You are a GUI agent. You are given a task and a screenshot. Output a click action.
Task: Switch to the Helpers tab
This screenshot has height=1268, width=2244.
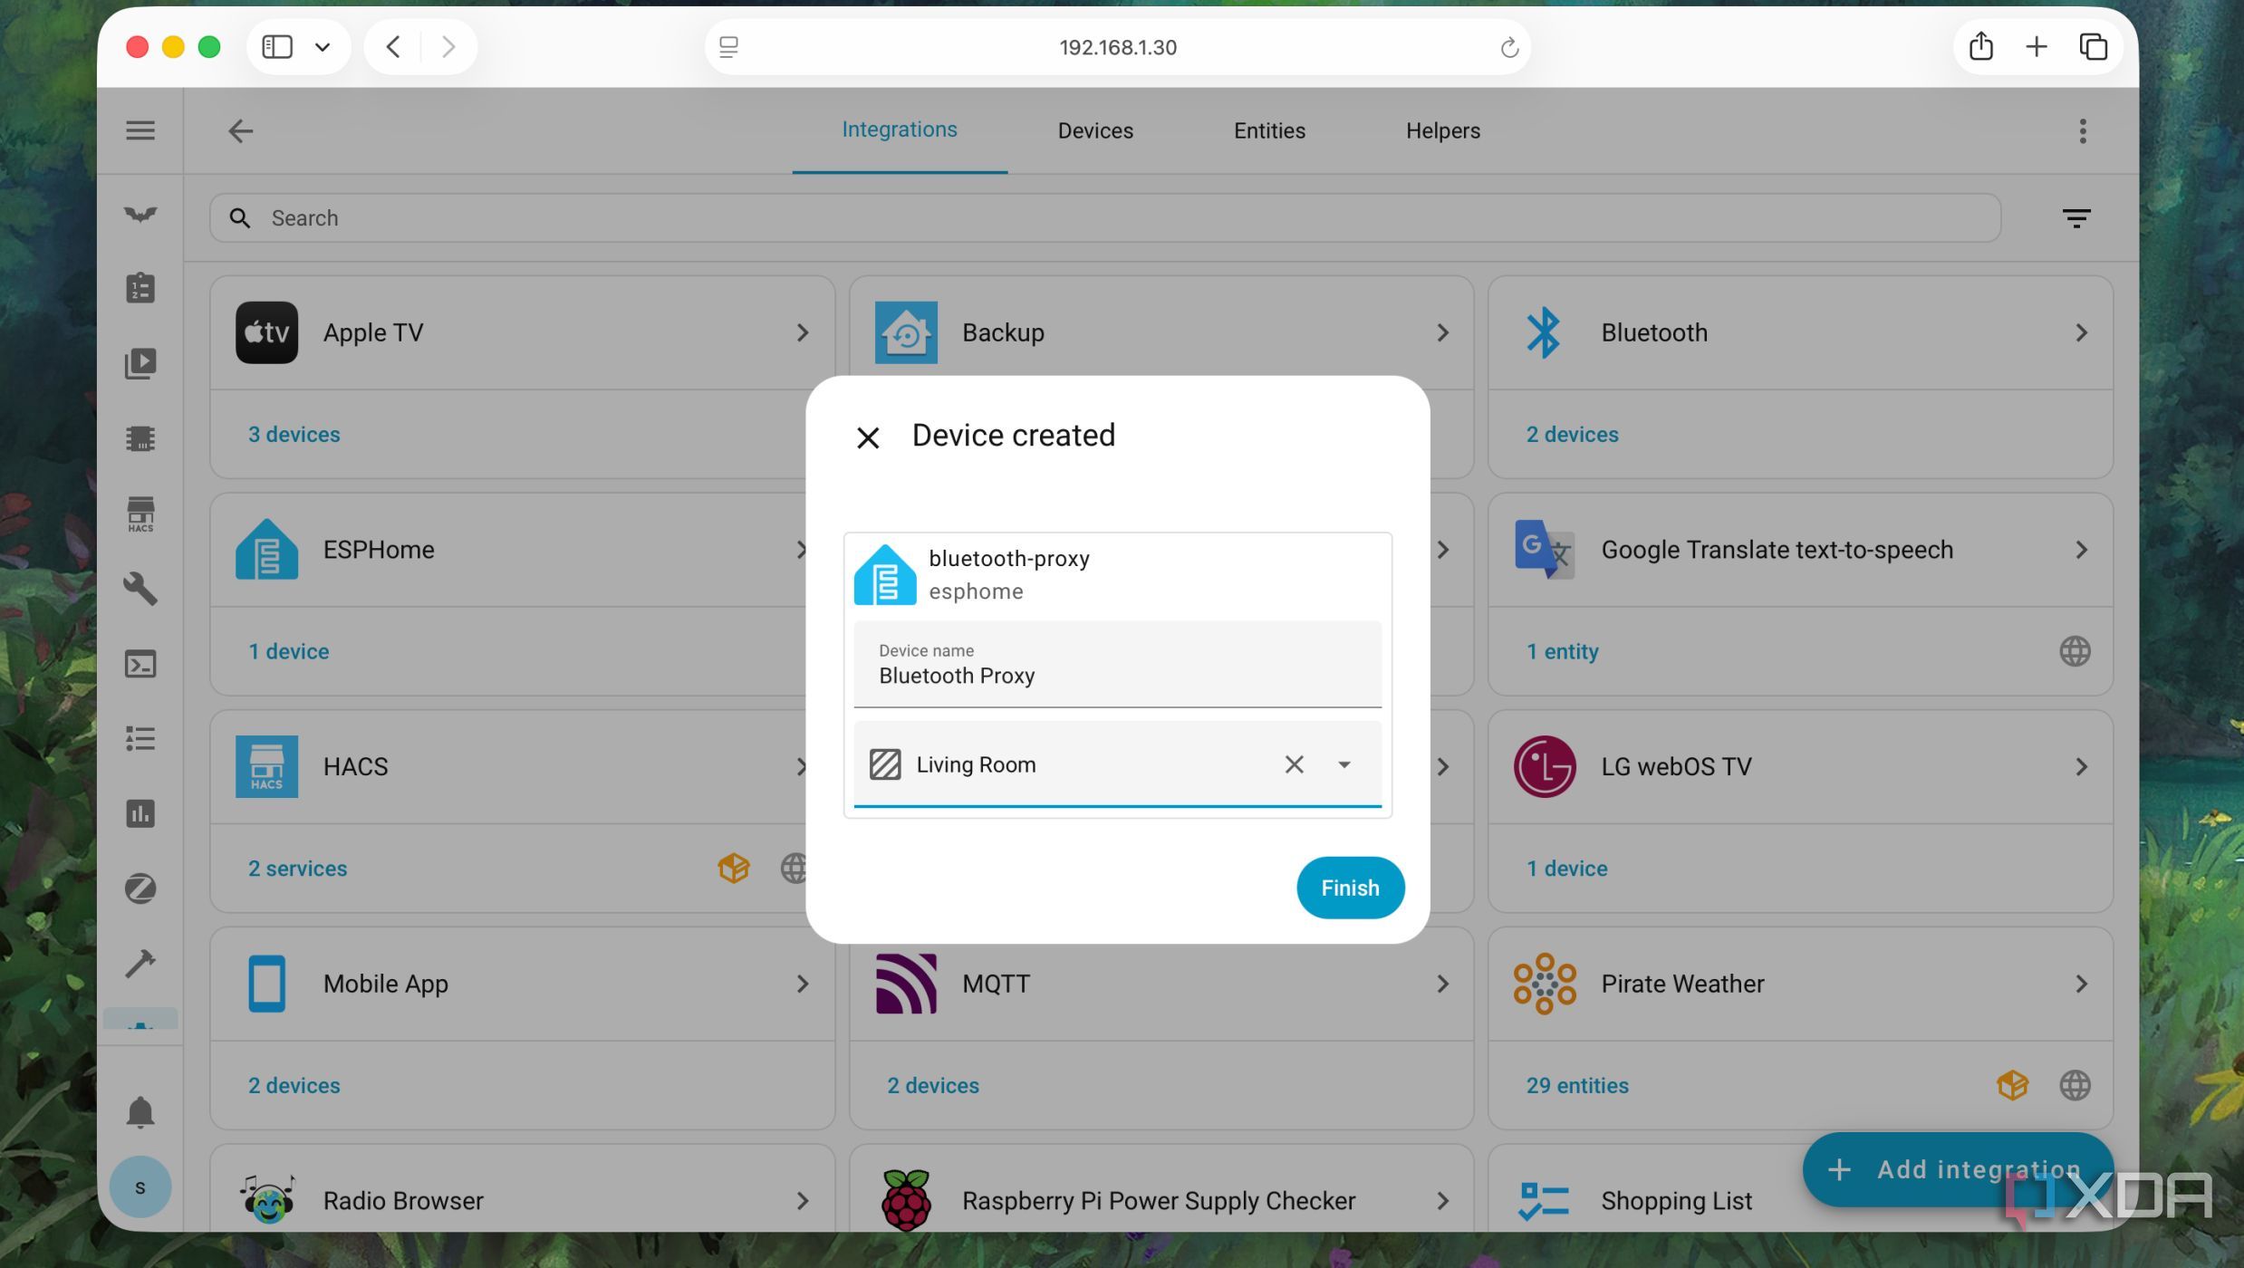coord(1442,130)
